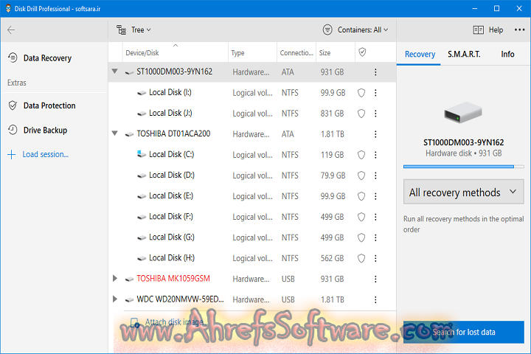Switch to the S.M.A.R.T. tab

tap(464, 54)
